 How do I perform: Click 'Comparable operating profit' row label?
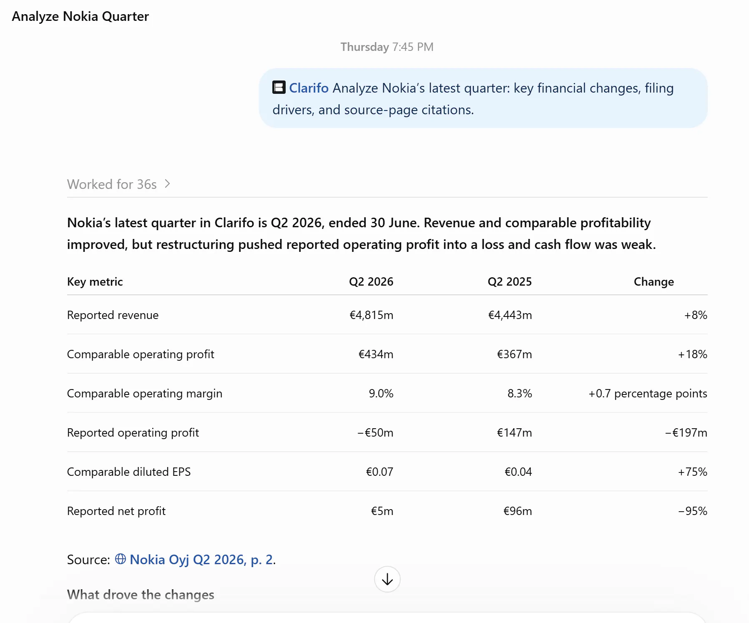click(141, 354)
